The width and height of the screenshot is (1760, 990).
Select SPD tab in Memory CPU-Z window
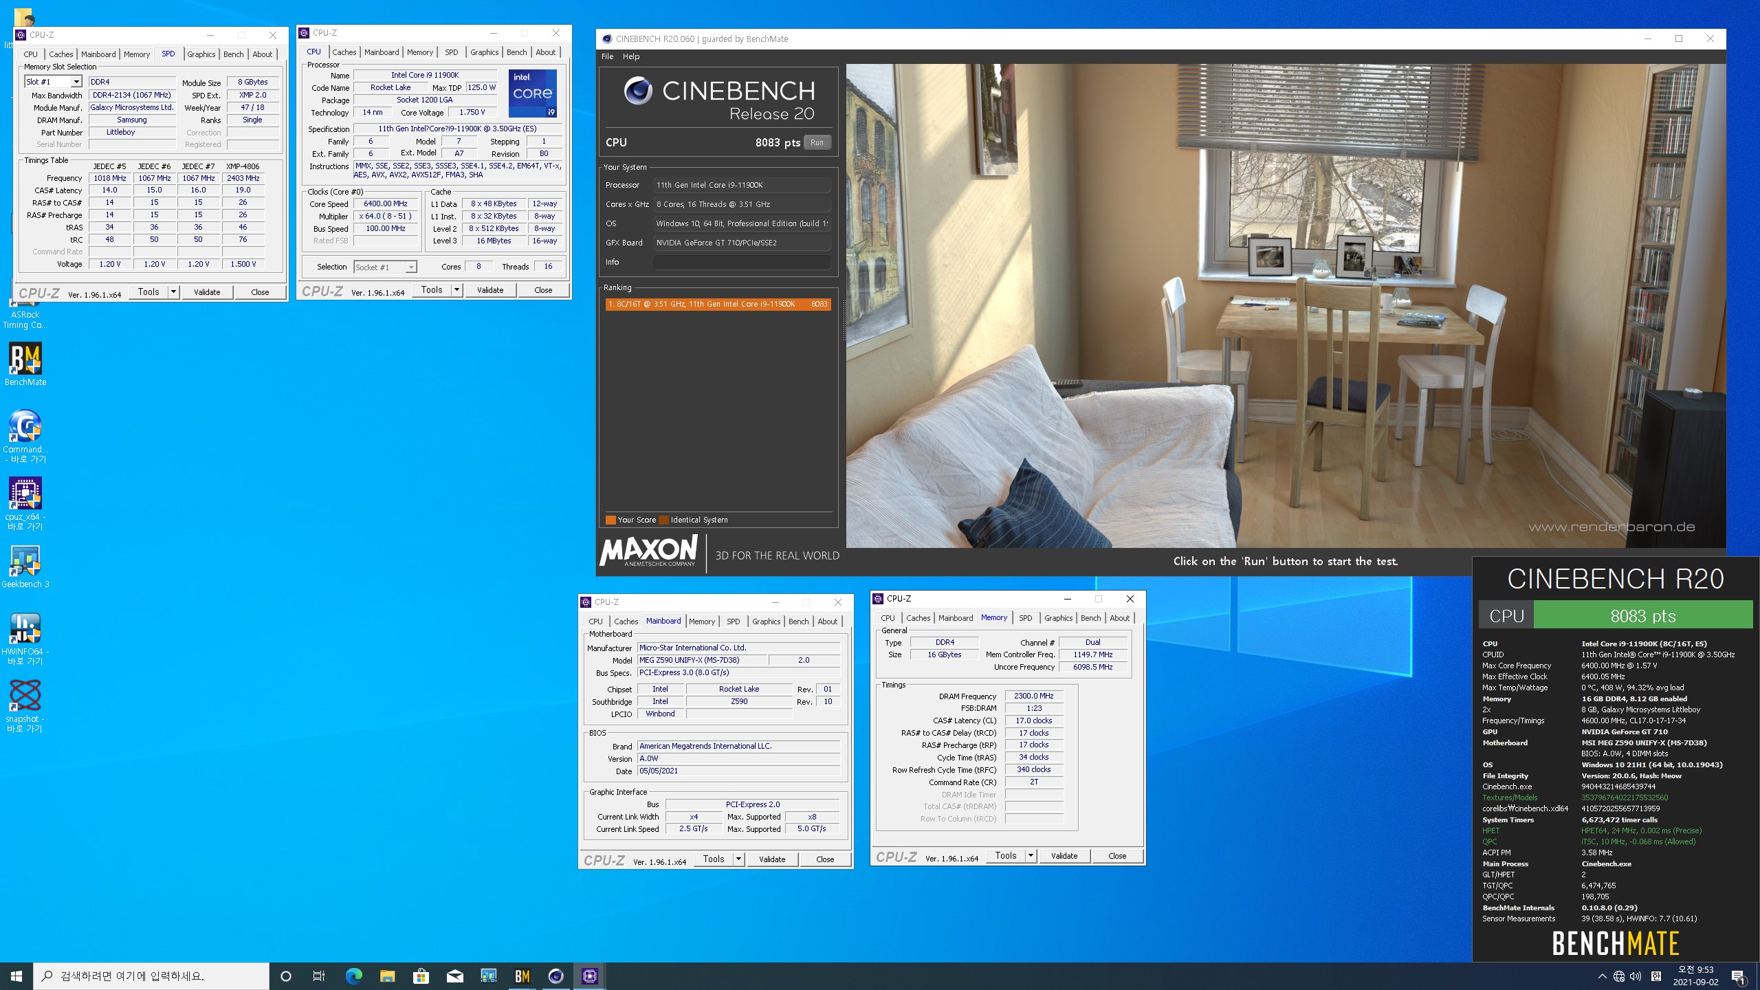pos(1025,618)
